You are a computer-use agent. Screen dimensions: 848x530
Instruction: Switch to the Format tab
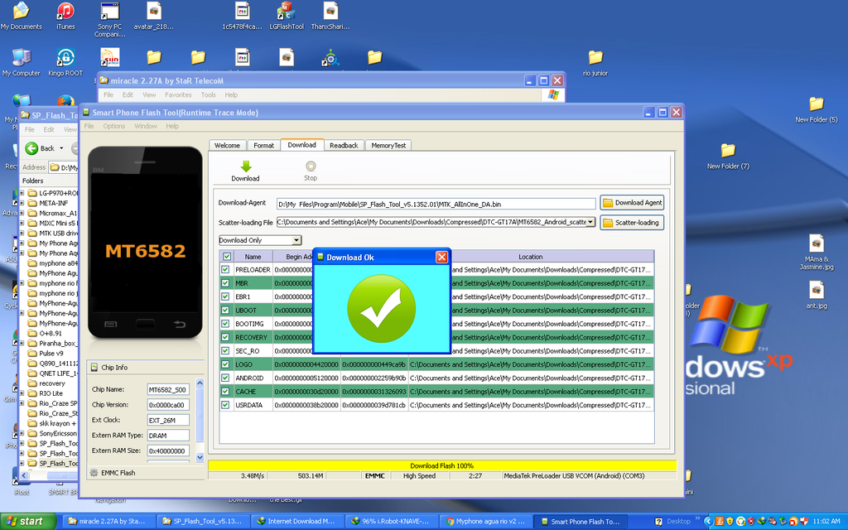tap(263, 146)
